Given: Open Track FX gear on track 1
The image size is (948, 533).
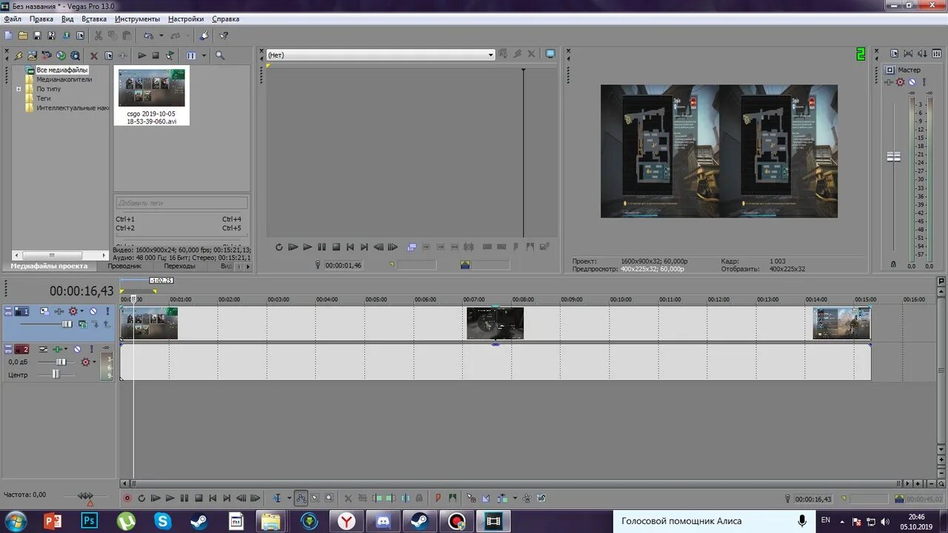Looking at the screenshot, I should point(73,312).
